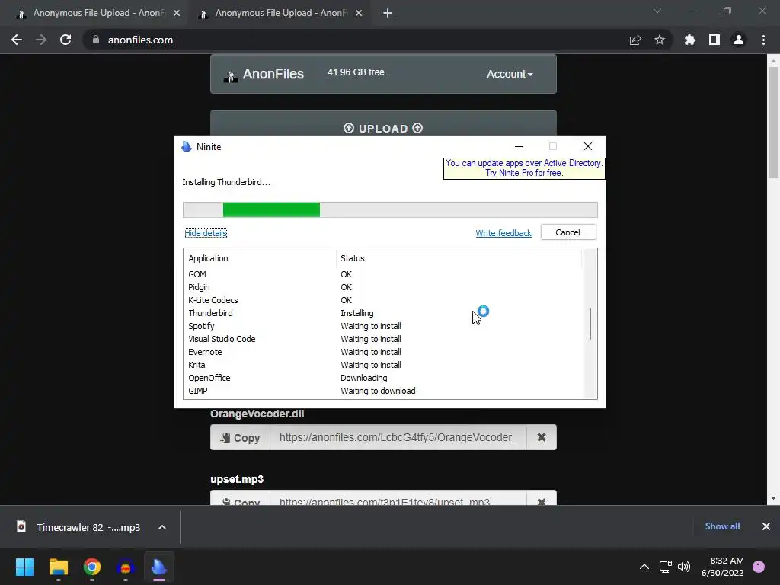Minimize the Ninite window
Viewport: 780px width, 585px height.
[x=519, y=146]
